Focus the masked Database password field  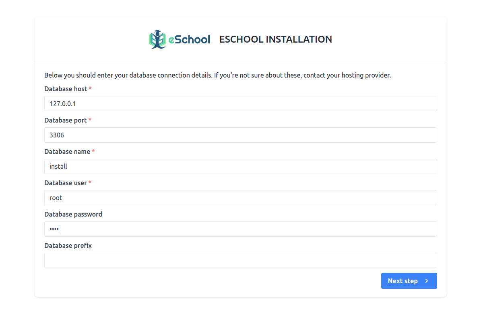click(240, 229)
